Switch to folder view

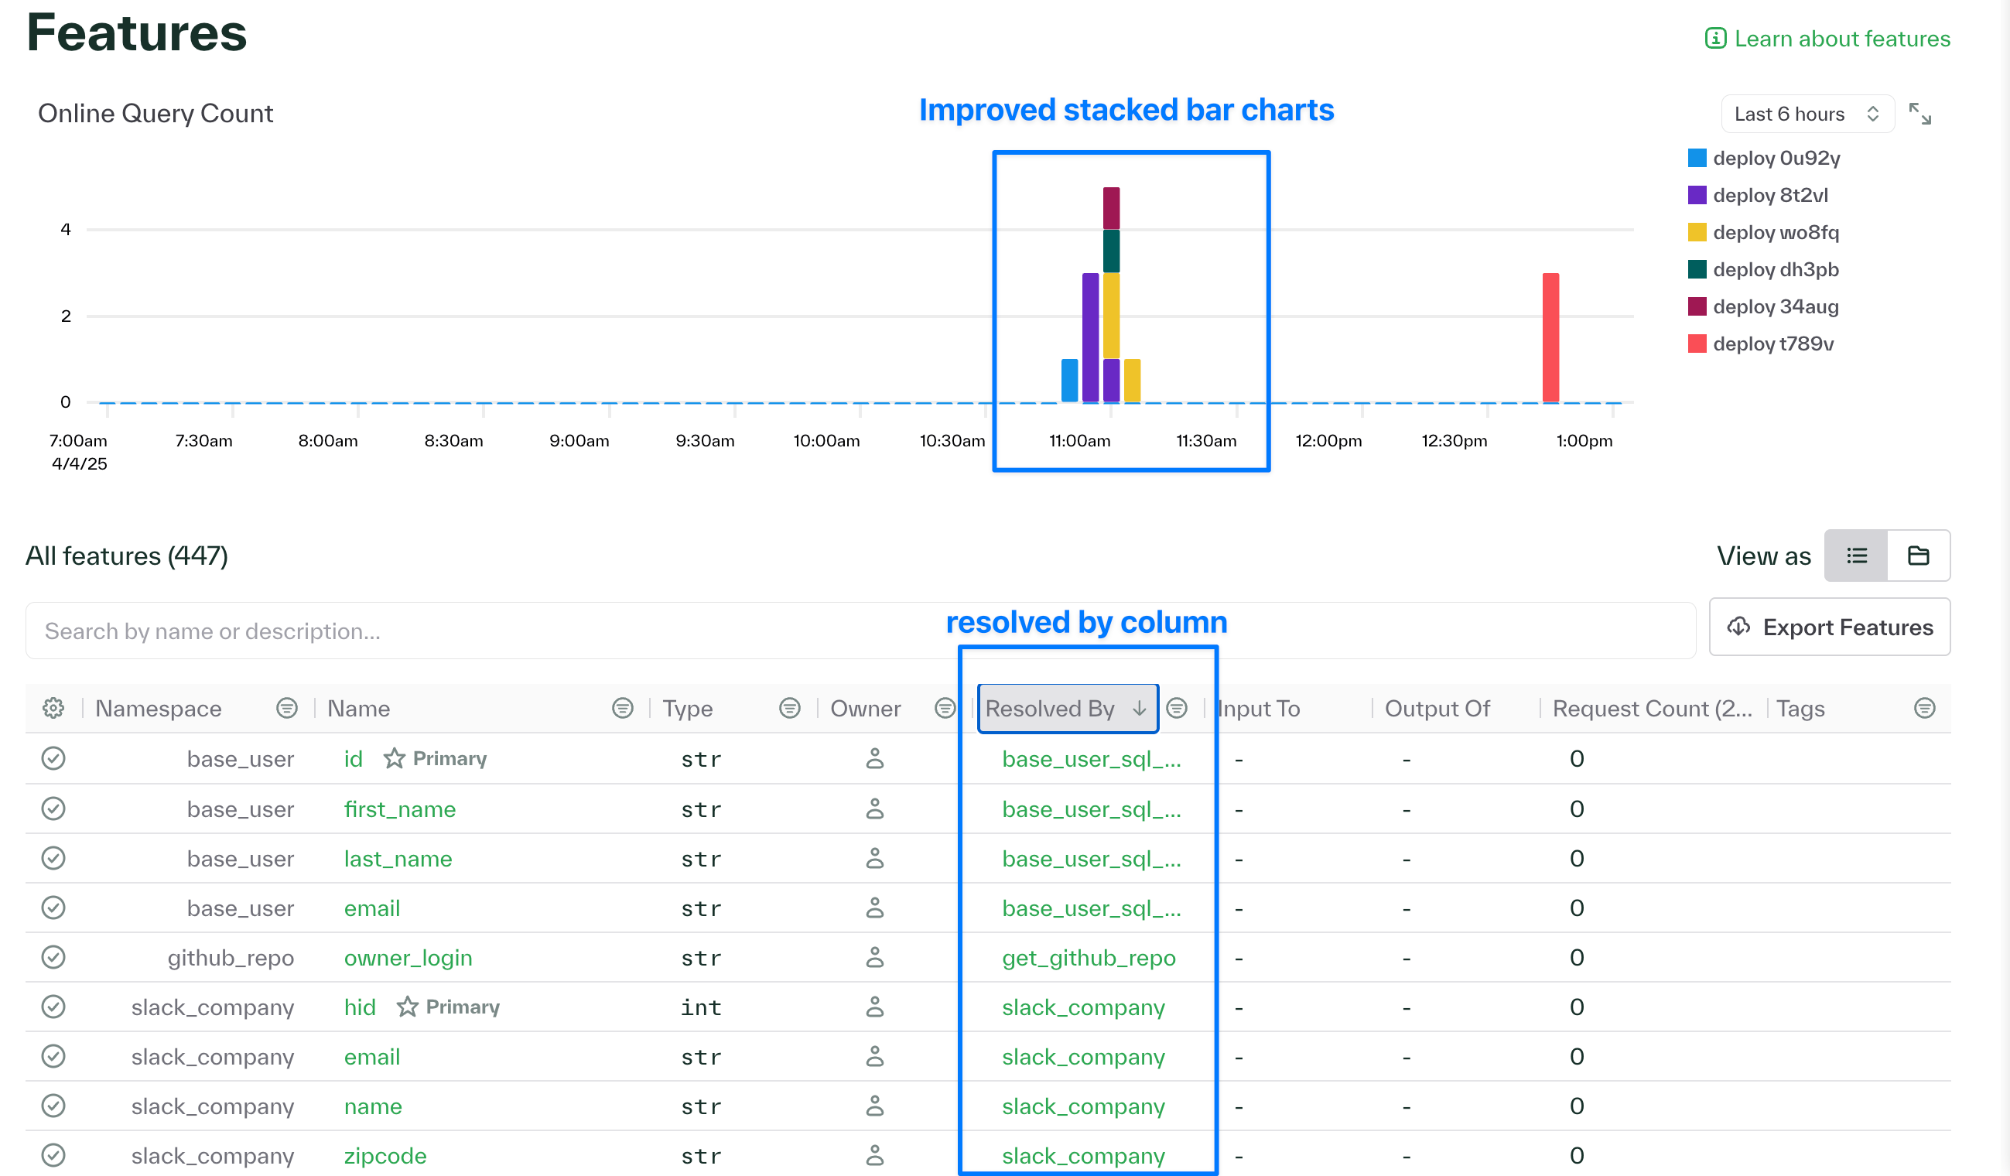tap(1917, 556)
